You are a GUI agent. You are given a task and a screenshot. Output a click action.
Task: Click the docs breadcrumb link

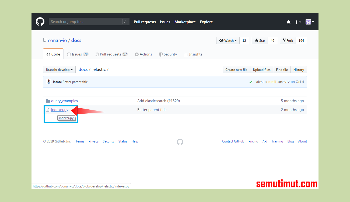click(83, 69)
